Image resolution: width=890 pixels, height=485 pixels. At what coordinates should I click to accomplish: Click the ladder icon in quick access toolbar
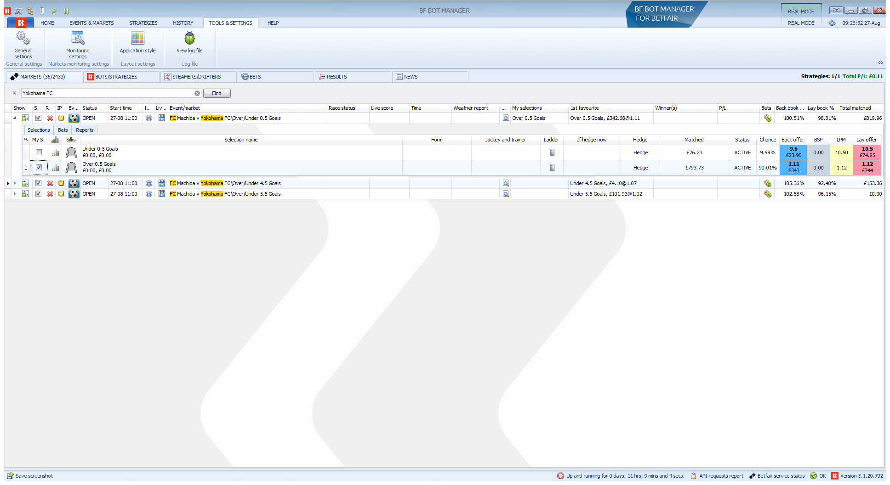pyautogui.click(x=42, y=11)
